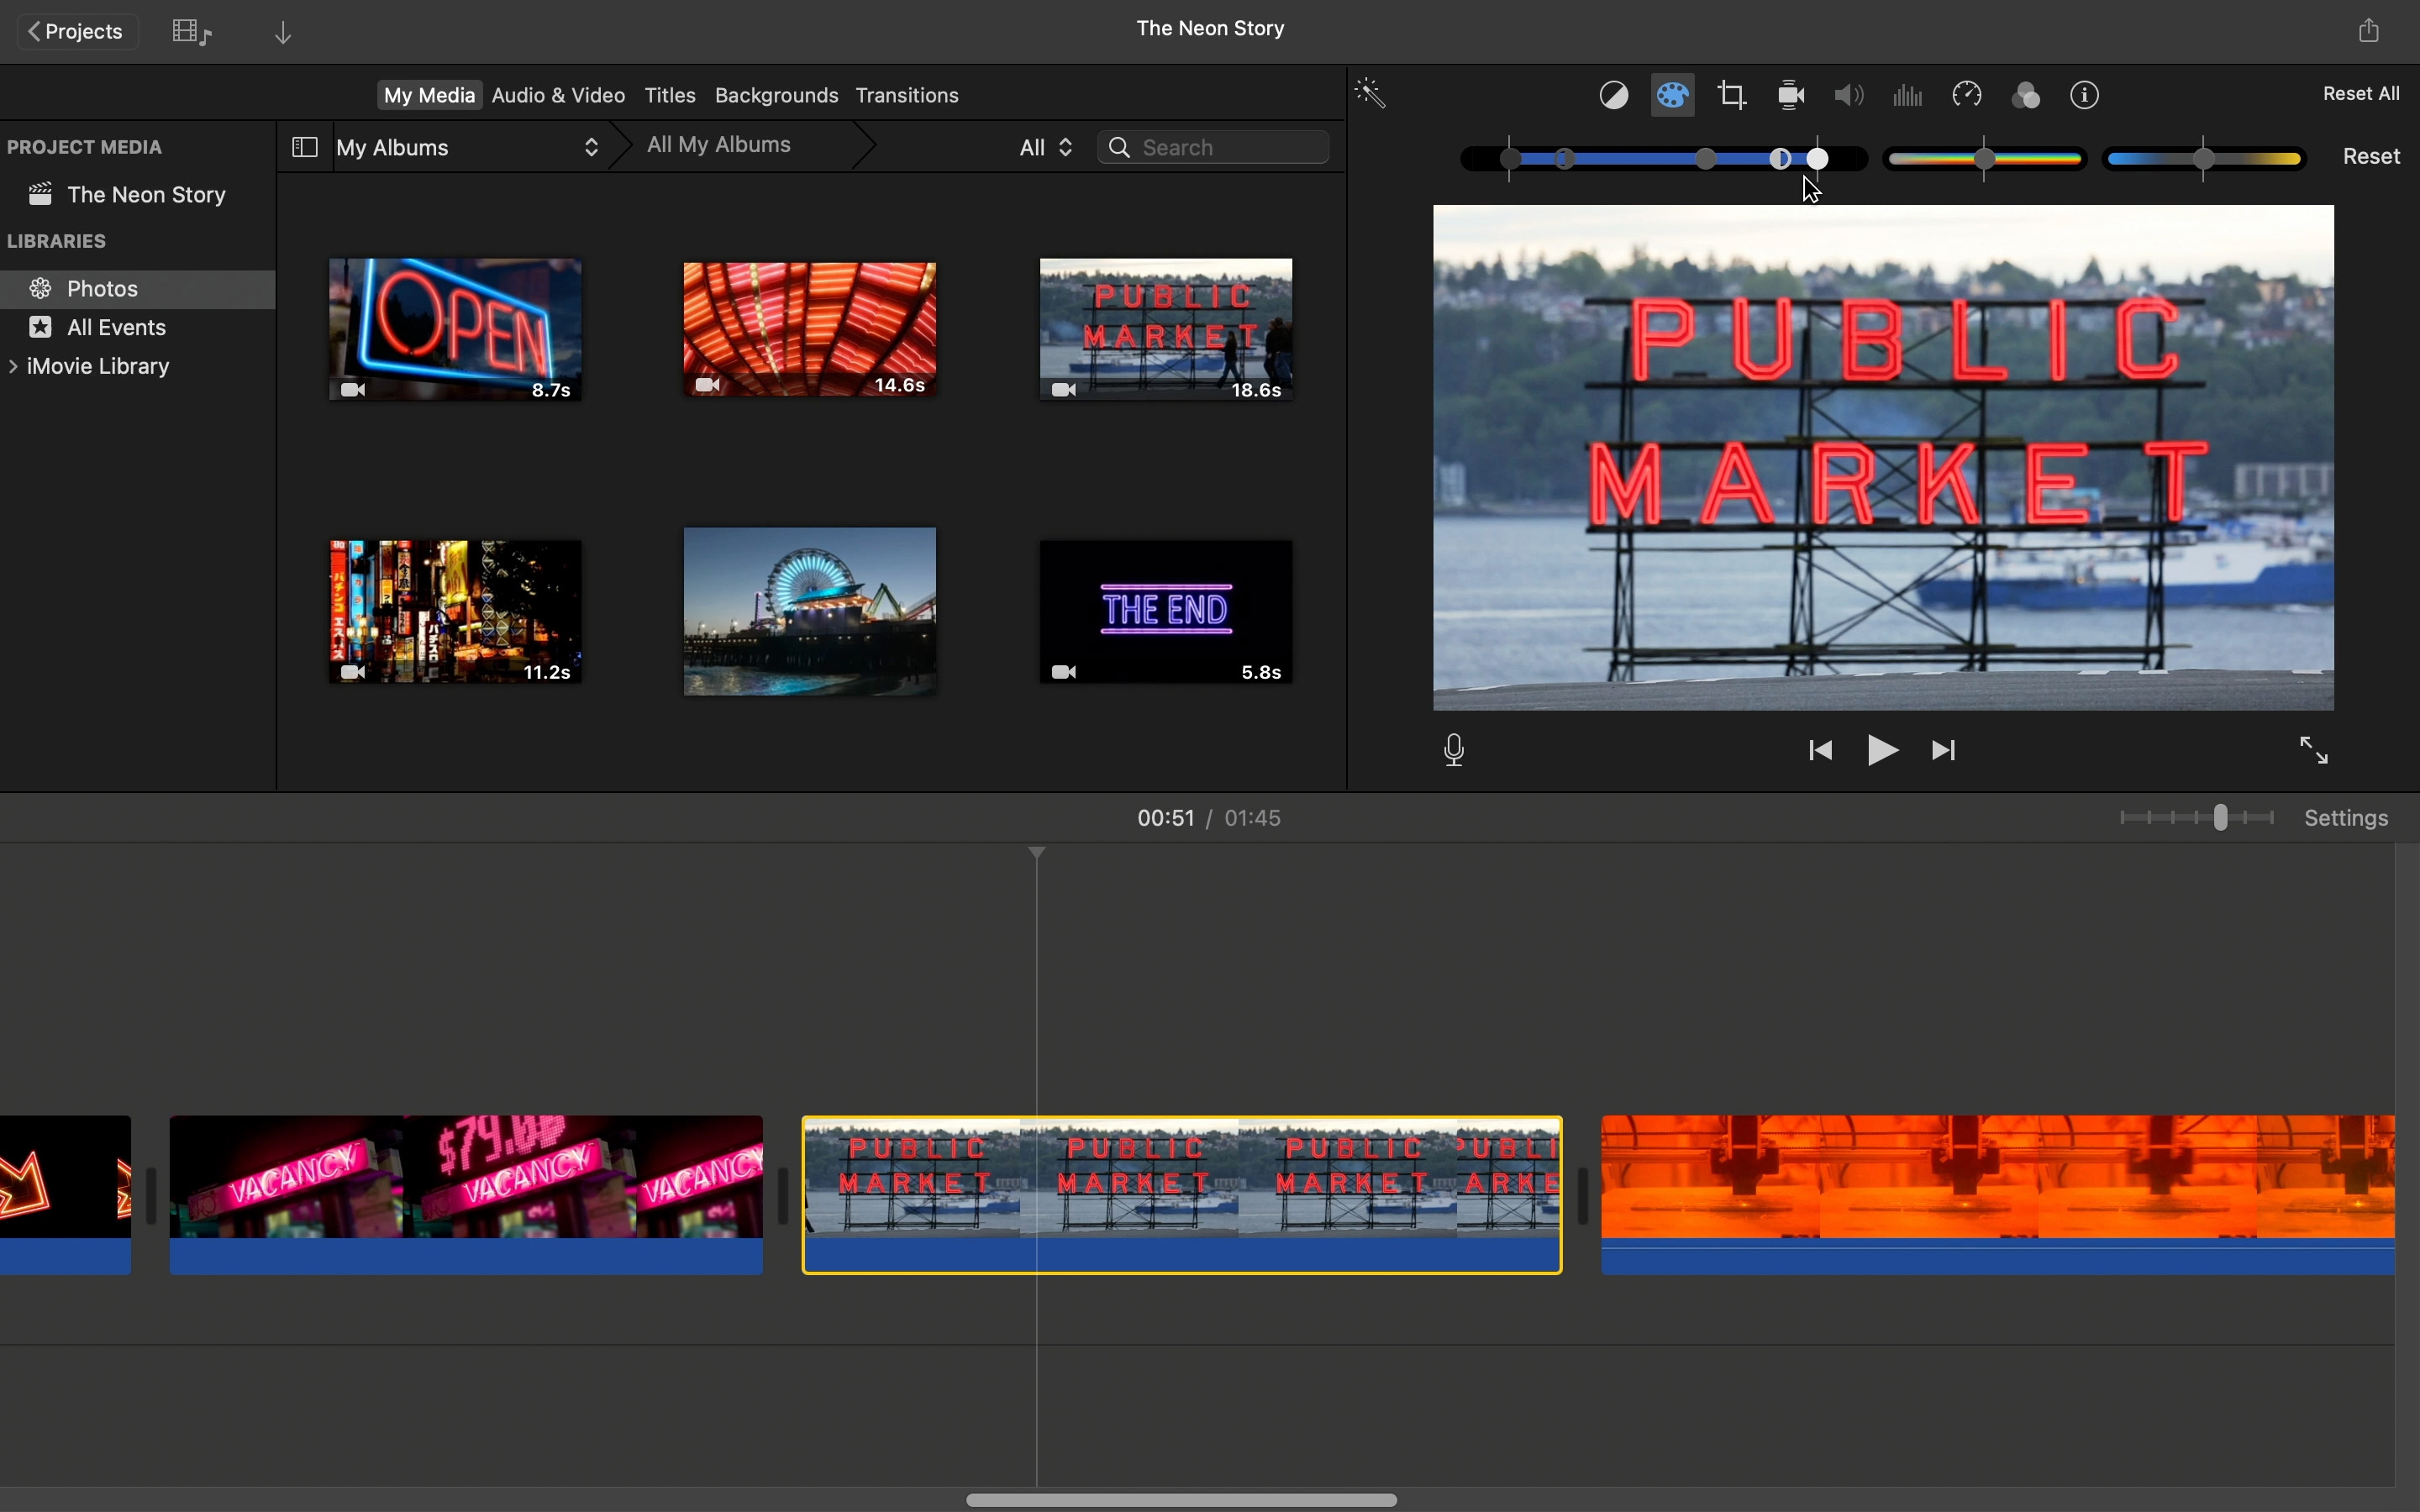Select the Color Correction palette icon

(1675, 95)
